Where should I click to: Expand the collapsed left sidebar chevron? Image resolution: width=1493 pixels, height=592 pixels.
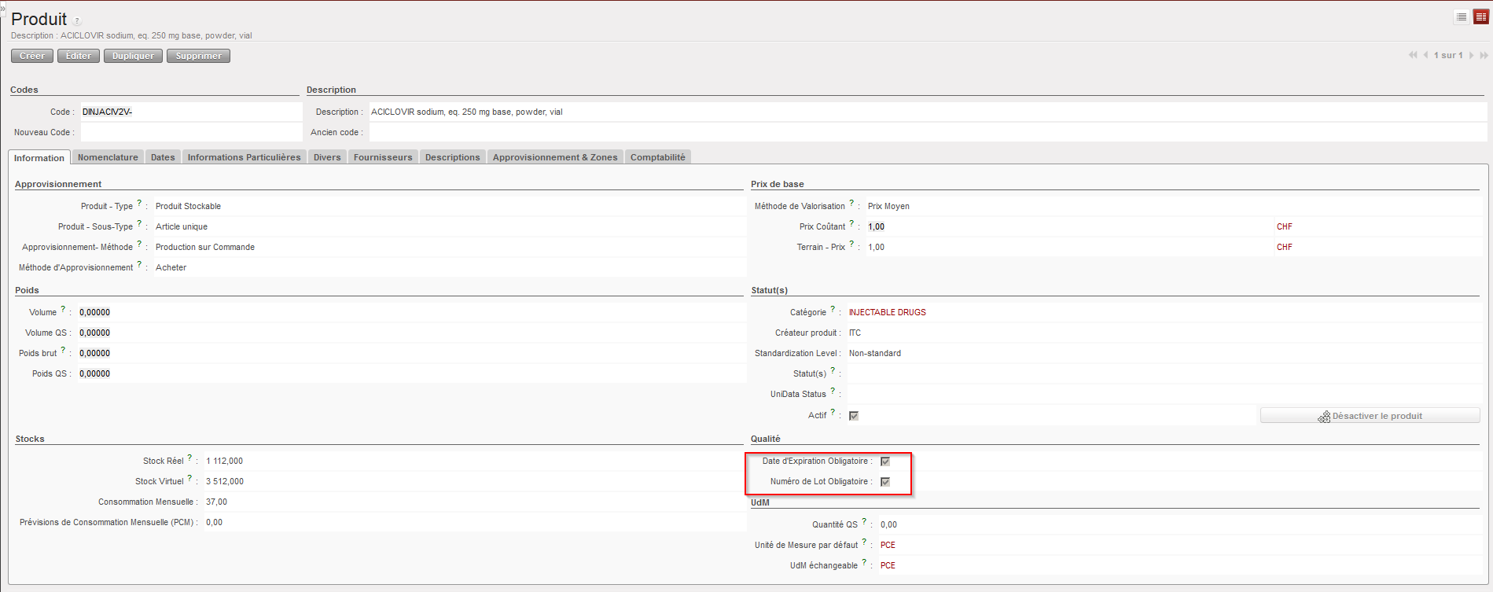point(3,8)
